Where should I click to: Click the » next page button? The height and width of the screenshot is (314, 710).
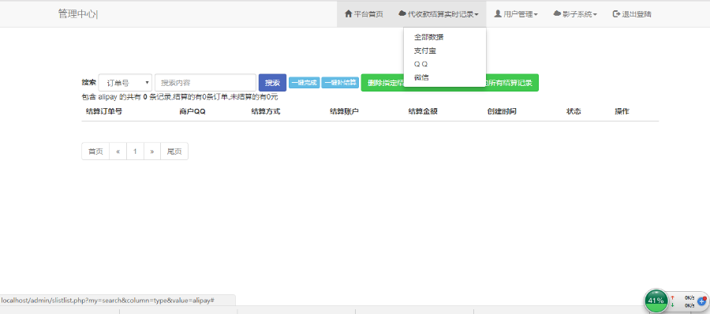[152, 151]
